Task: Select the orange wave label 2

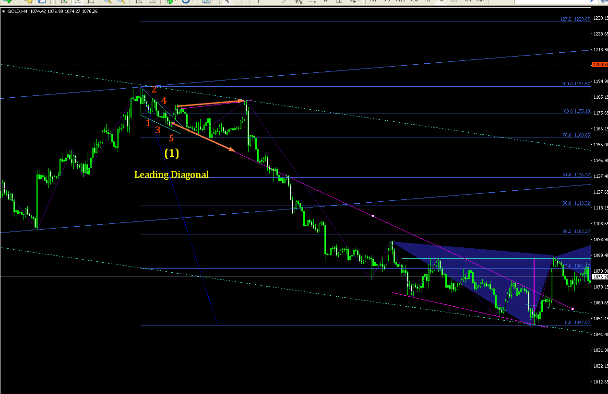Action: click(x=154, y=90)
